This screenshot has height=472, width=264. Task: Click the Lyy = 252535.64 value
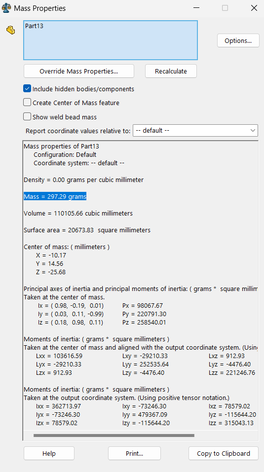coord(146,364)
